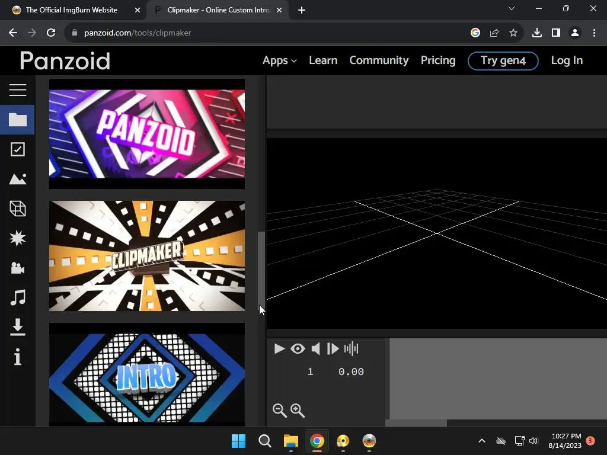Open the Chrome profile icon
The width and height of the screenshot is (607, 455).
click(575, 33)
